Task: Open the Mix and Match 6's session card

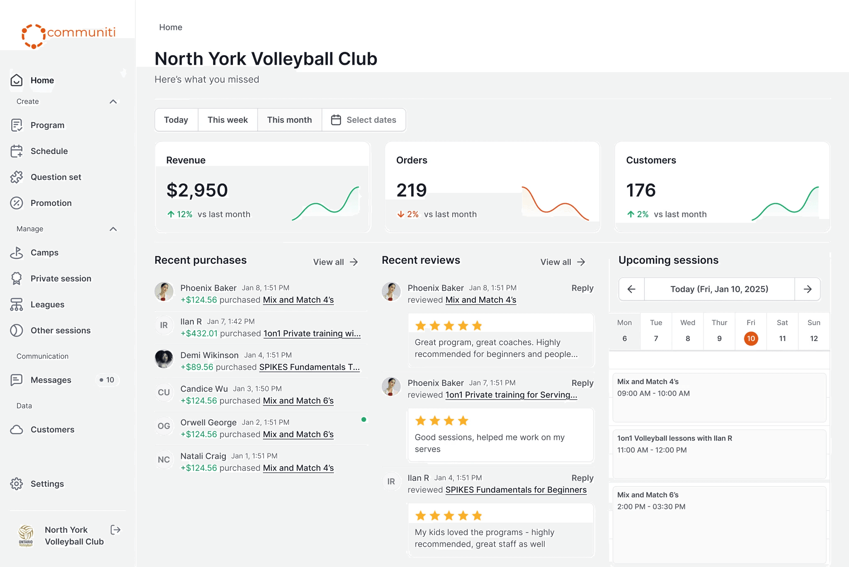Action: (719, 523)
